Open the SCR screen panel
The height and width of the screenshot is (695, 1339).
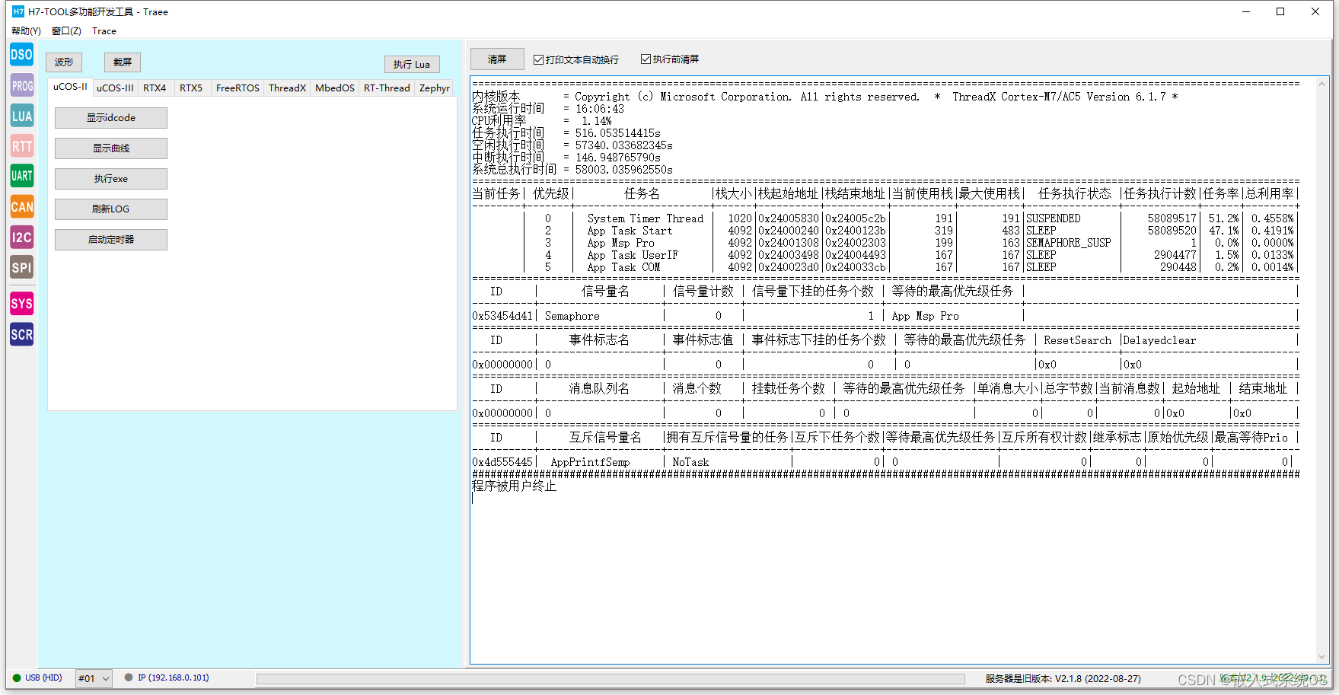[x=21, y=334]
